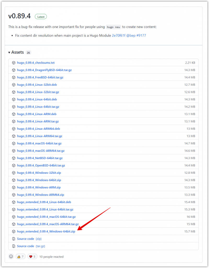Screen dimensions: 209x268
Task: Add heart reaction with 5 votes
Action: click(x=32, y=257)
